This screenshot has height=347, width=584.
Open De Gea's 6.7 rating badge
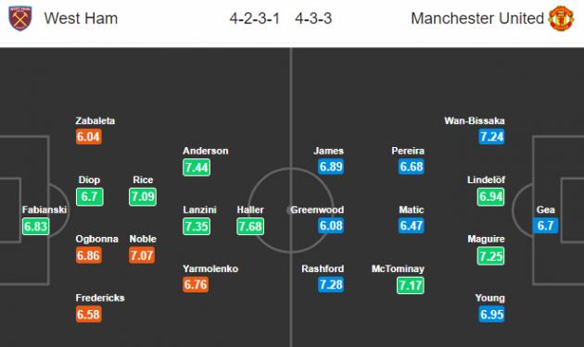545,226
